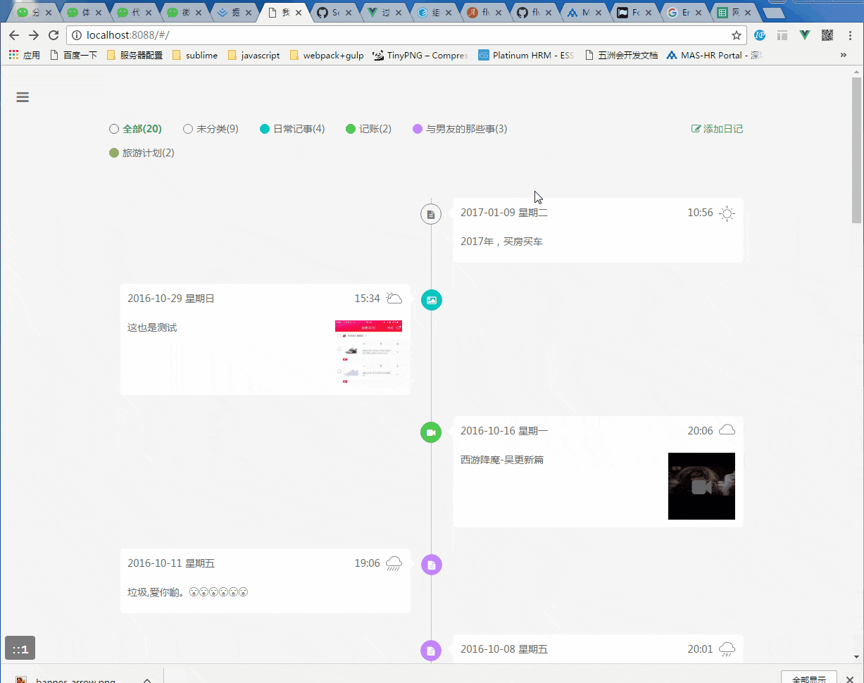Screen dimensions: 864x683
Task: Open the TinyPNG bookmark
Action: pos(420,55)
